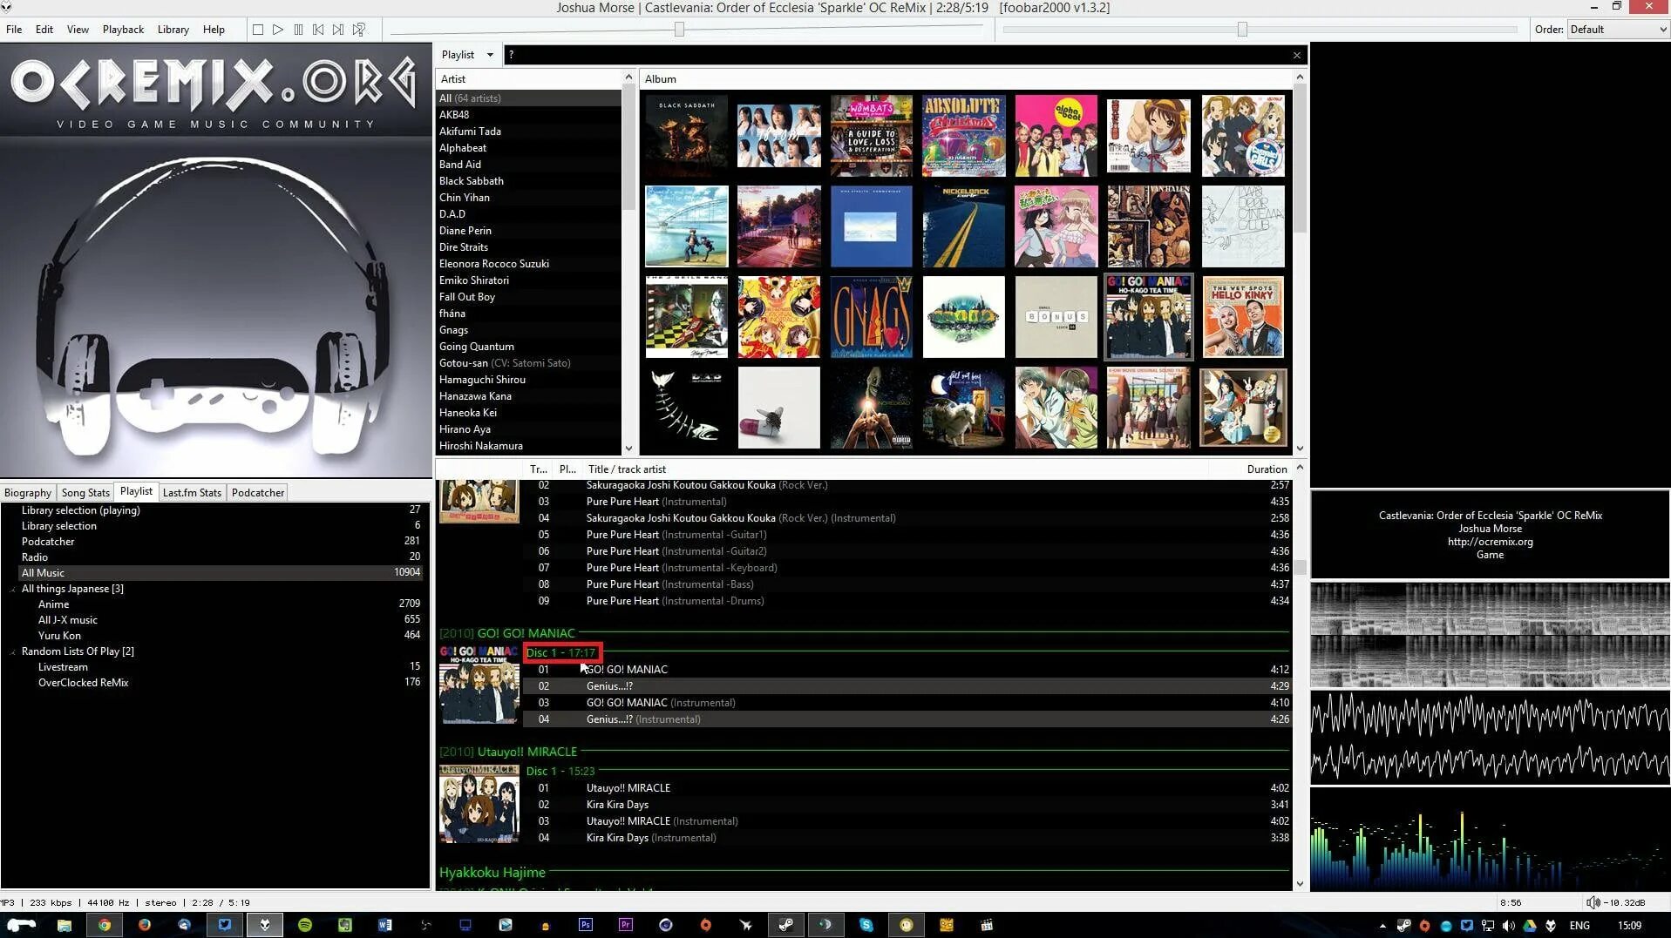Select the All Music playlist

pos(221,573)
